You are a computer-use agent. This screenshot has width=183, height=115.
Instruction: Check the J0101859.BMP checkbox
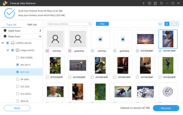(x=70, y=77)
